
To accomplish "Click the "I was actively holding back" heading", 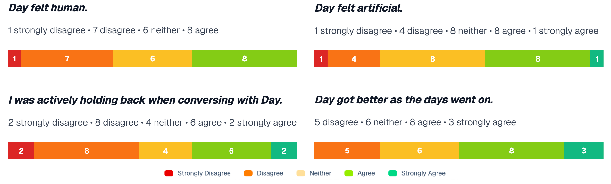I will tap(145, 100).
